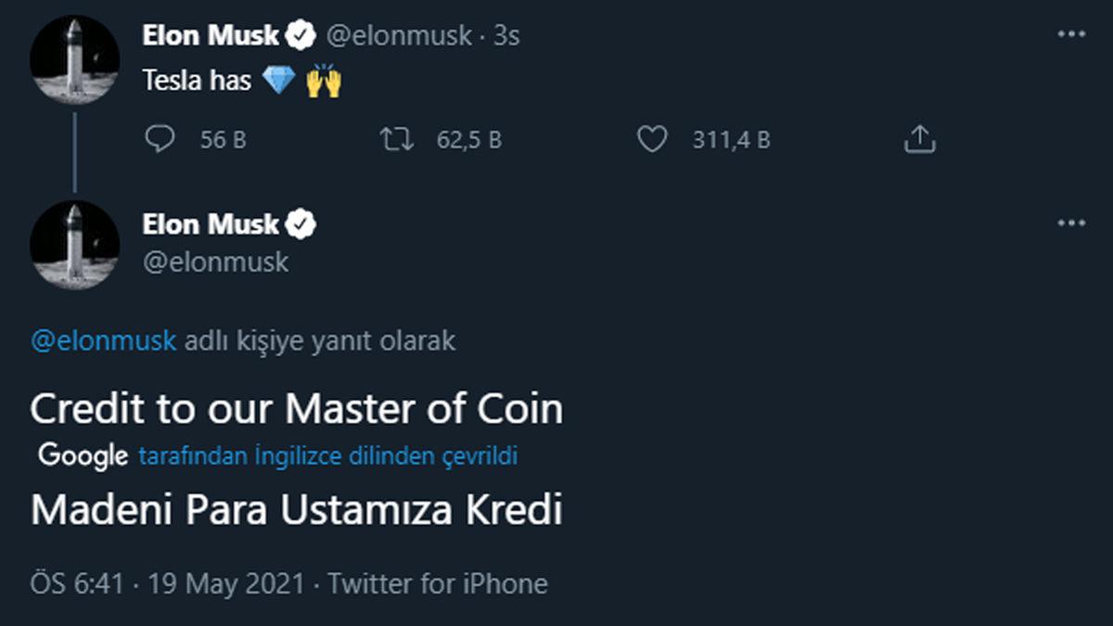Screen dimensions: 1113x626
Task: Click the 'ÖS 6:41 · 19 May 2021' timestamp
Action: tap(167, 583)
